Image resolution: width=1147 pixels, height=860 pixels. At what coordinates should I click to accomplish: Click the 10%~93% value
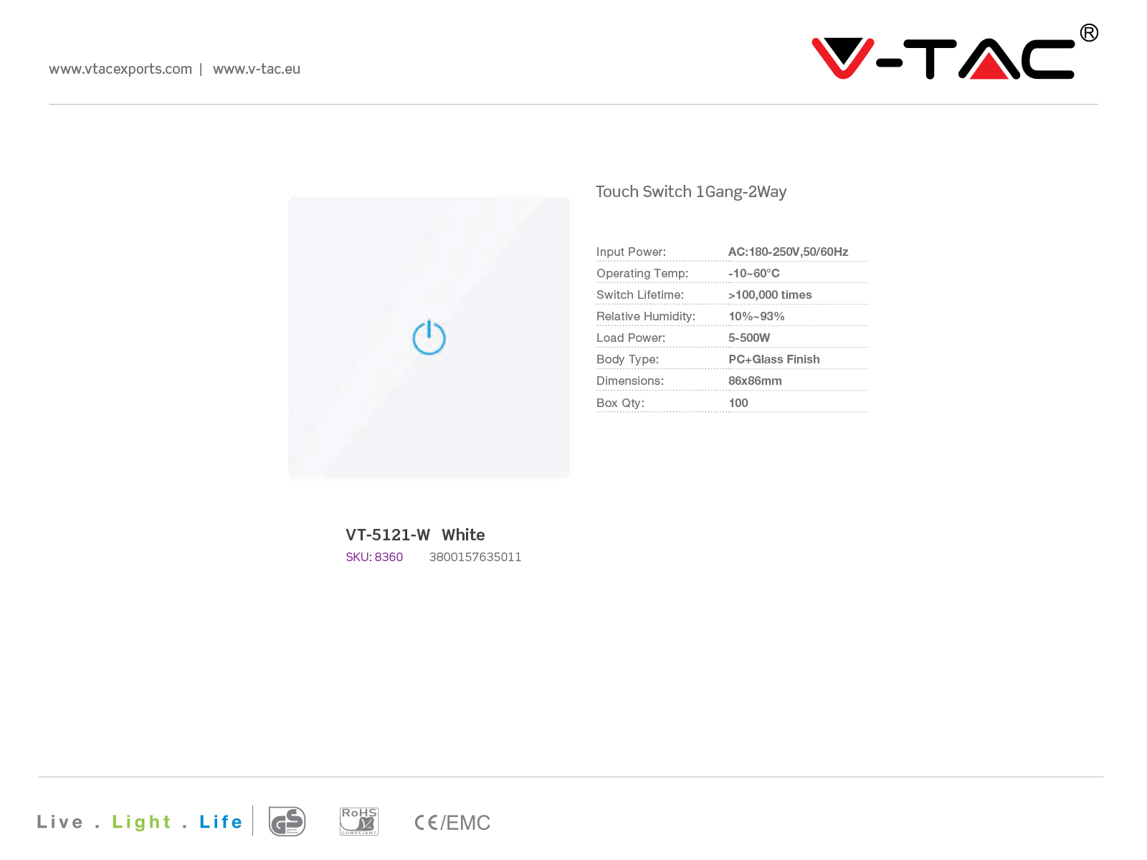tap(756, 316)
